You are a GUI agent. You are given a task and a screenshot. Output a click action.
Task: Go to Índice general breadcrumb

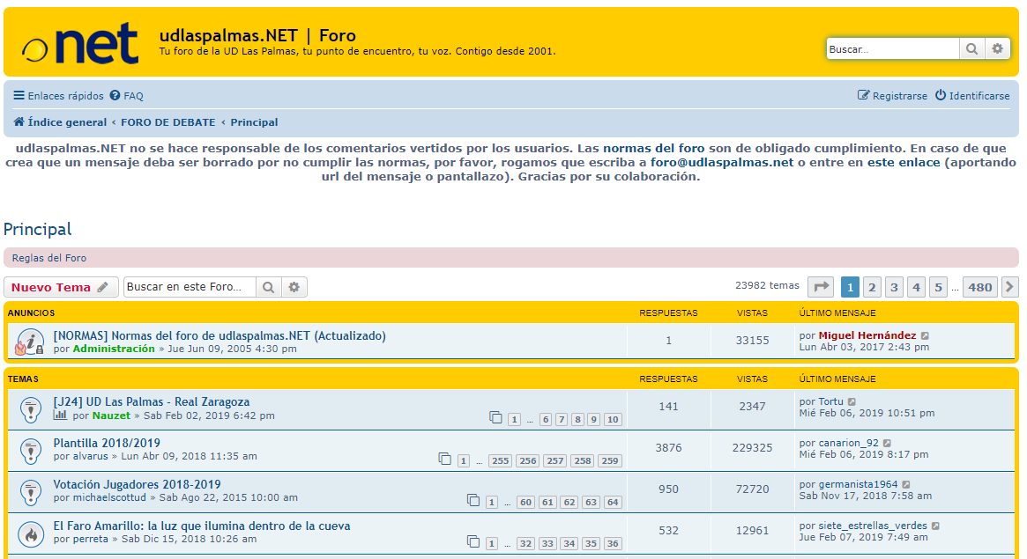click(x=60, y=122)
